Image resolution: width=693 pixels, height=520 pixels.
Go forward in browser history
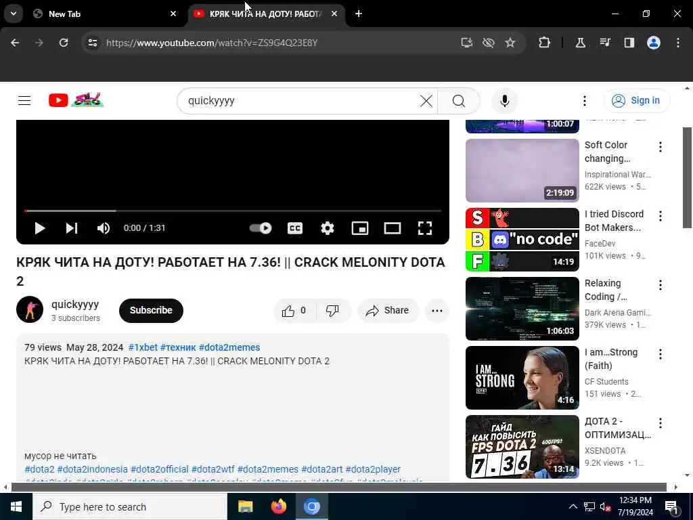point(39,43)
